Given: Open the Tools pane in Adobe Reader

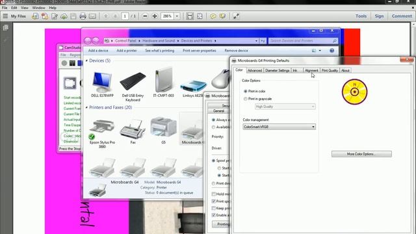Looking at the screenshot, I should [x=361, y=16].
